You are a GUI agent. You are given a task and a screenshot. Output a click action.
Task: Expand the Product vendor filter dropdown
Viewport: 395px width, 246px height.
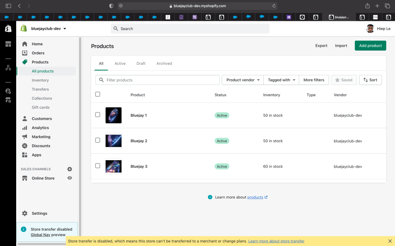point(243,80)
